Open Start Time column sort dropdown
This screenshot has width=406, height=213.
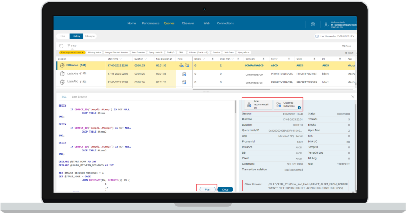(x=121, y=59)
